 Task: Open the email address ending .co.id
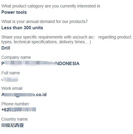[x=24, y=95]
